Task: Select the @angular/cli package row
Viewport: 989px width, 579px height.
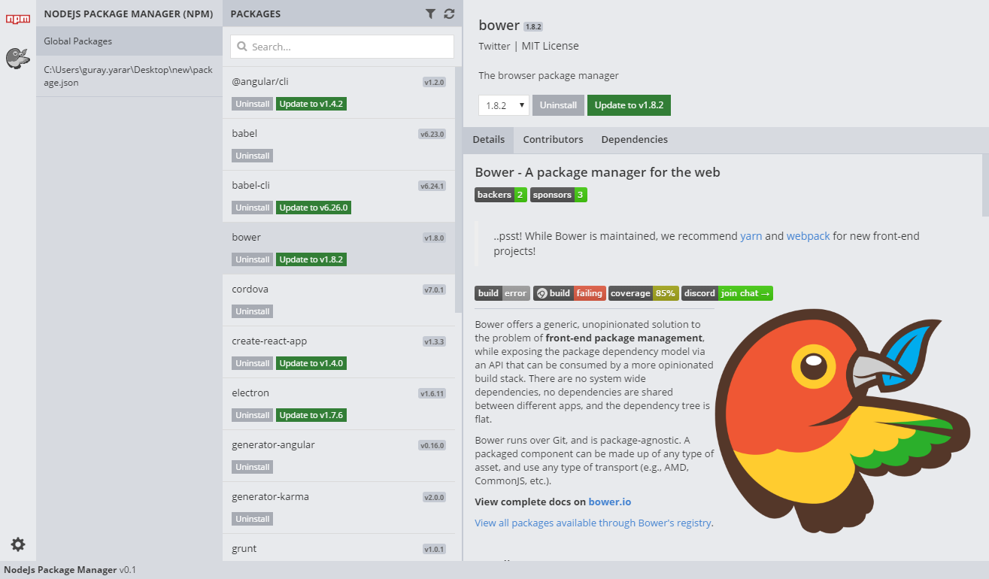Action: tap(338, 92)
